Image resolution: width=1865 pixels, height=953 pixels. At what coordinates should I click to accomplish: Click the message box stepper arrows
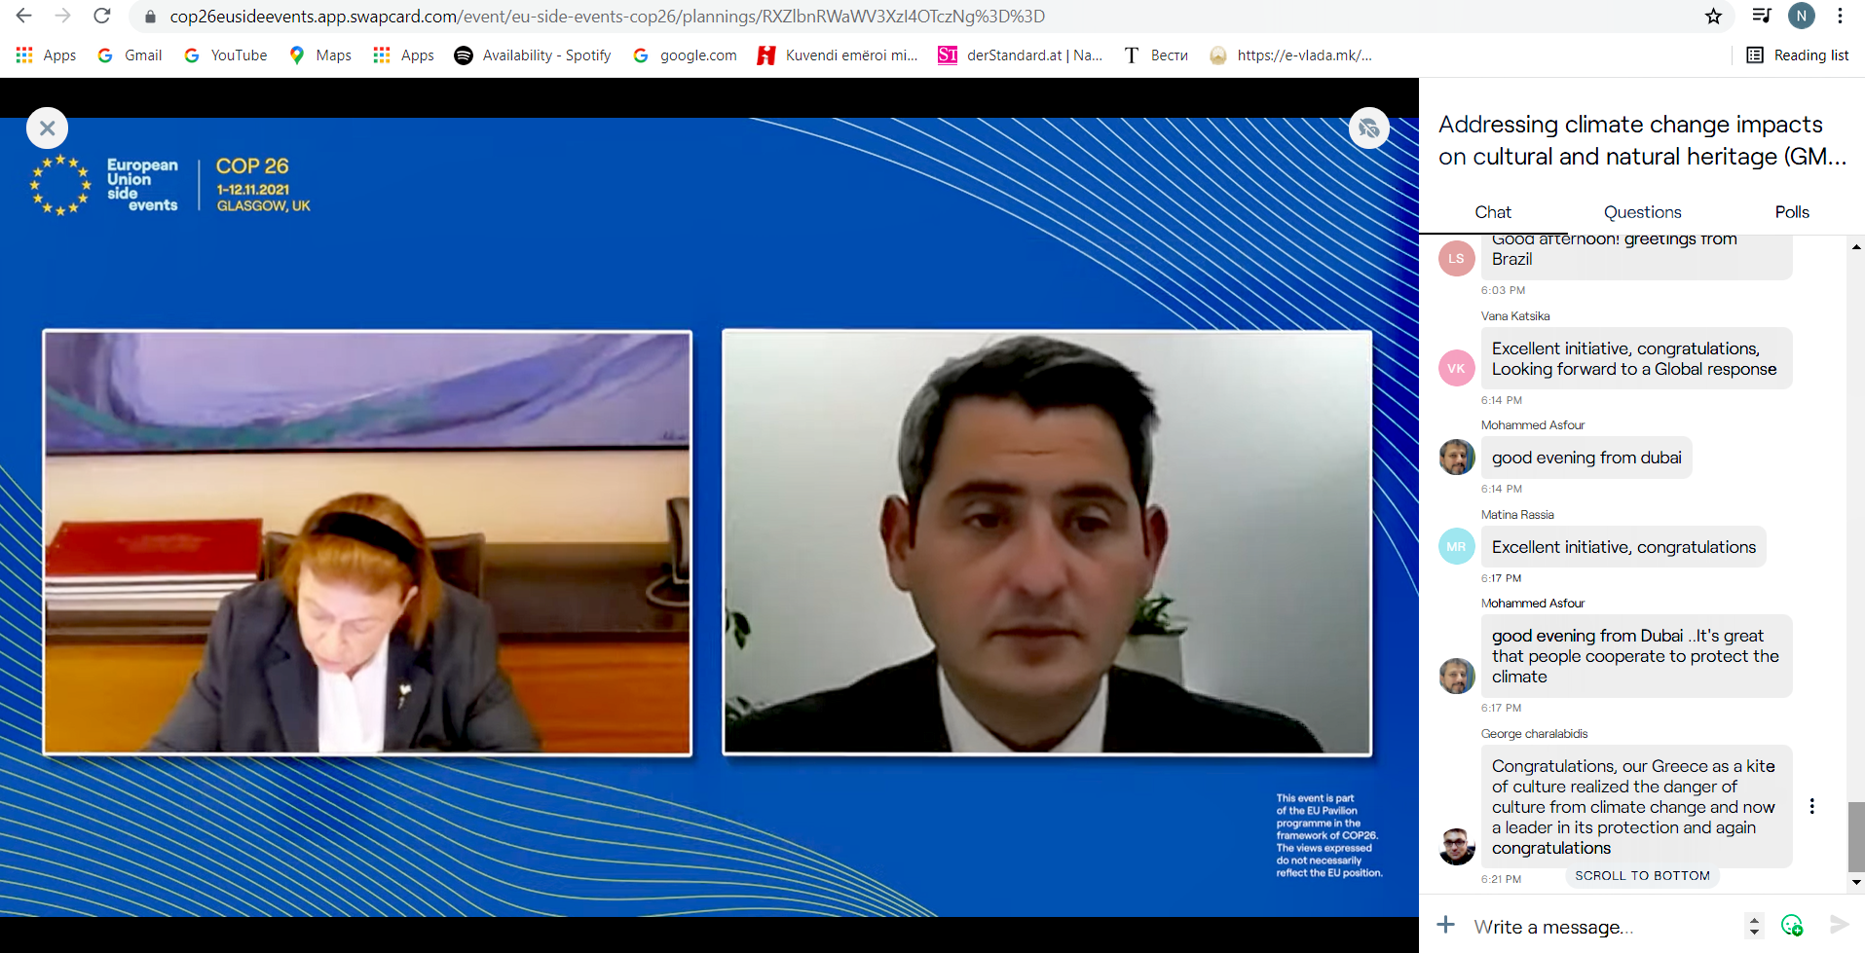1754,926
